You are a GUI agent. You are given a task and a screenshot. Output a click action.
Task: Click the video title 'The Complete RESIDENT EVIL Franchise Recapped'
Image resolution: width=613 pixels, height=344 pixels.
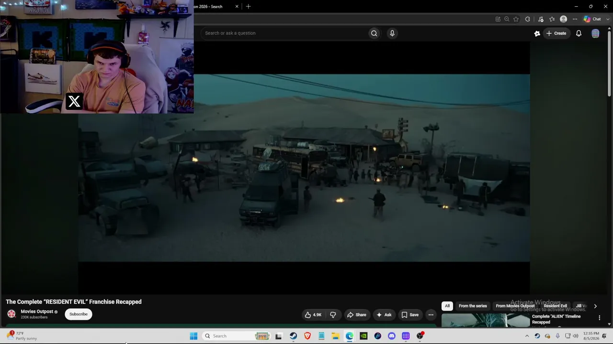tap(74, 302)
